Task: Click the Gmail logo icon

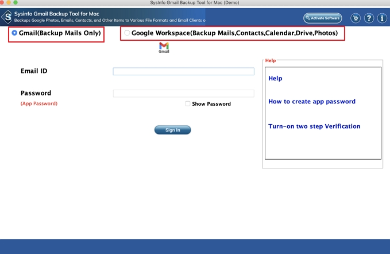Action: pos(164,48)
